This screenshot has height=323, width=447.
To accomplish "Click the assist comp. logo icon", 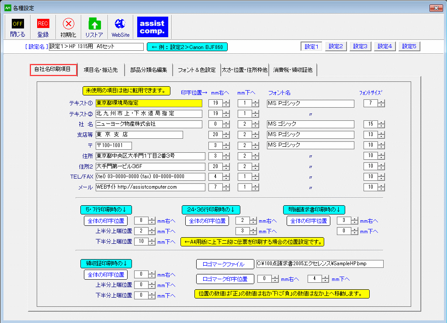I will coord(152,27).
